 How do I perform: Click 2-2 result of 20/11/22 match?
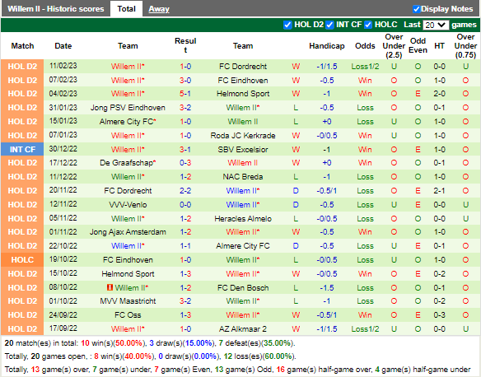(x=185, y=191)
